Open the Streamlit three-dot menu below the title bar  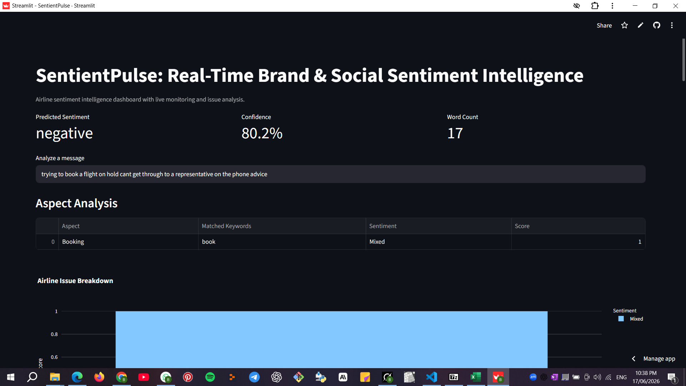tap(672, 25)
